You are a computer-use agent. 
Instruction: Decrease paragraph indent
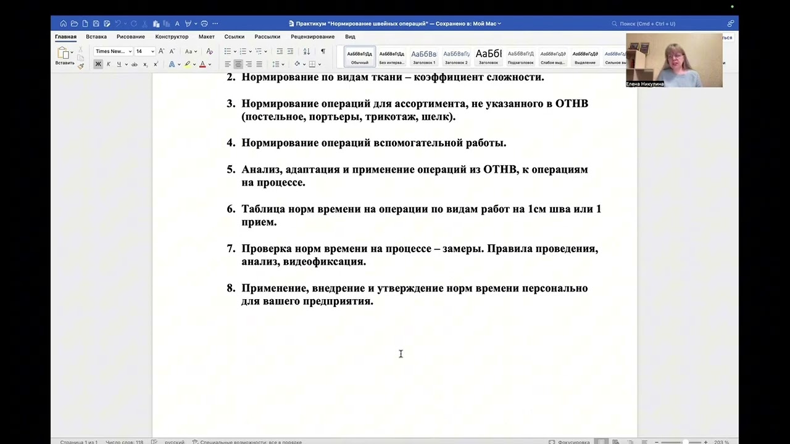(280, 51)
